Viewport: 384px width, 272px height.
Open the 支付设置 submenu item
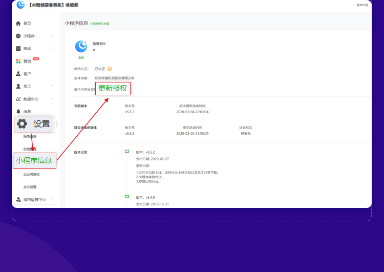click(30, 187)
